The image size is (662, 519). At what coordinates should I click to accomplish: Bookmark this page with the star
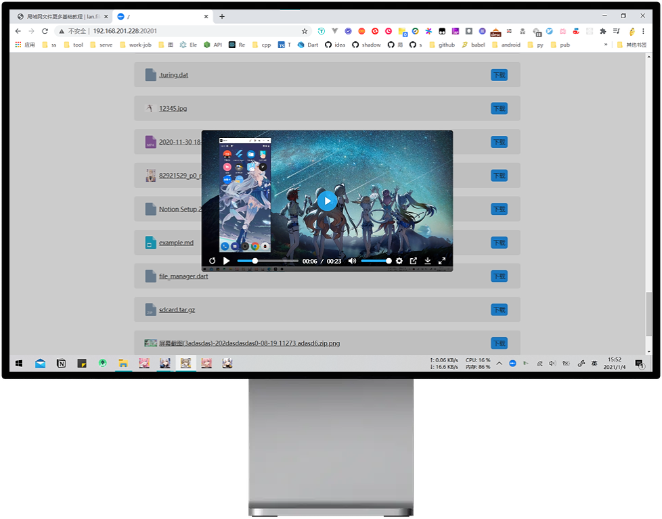(305, 31)
